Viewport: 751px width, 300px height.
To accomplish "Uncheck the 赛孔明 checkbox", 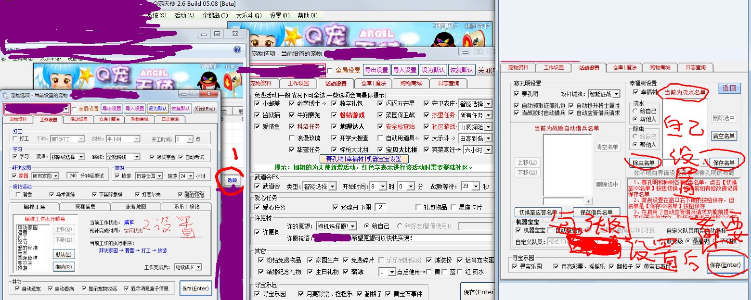I will point(517,94).
